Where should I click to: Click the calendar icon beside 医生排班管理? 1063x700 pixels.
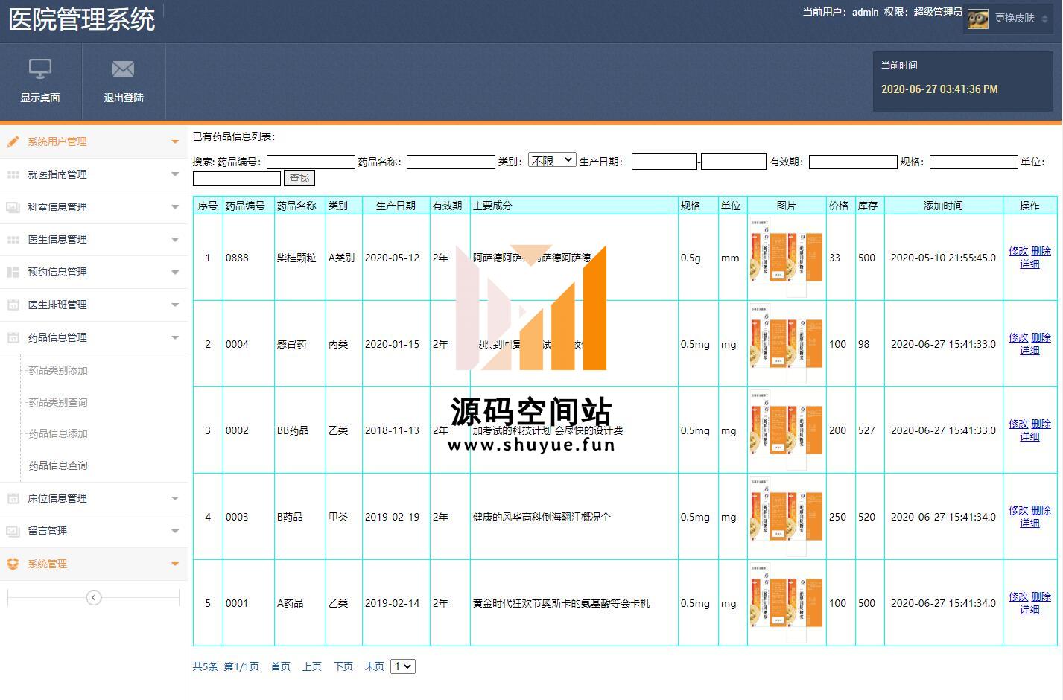coord(13,305)
